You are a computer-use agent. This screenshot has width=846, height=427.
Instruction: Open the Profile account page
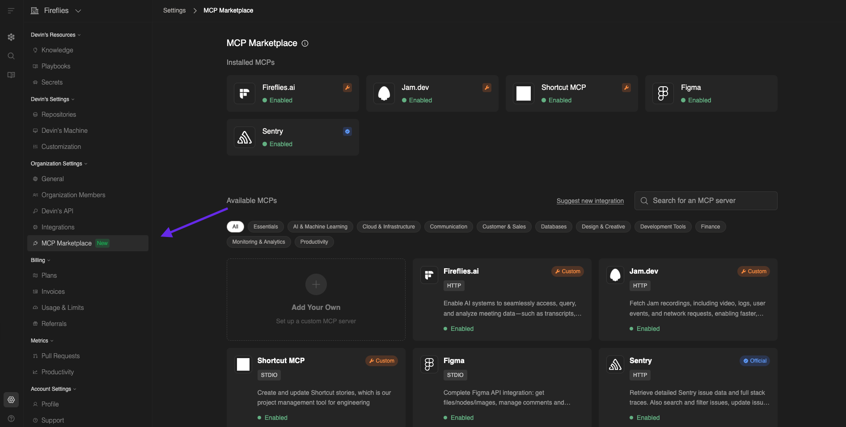[x=88, y=404]
